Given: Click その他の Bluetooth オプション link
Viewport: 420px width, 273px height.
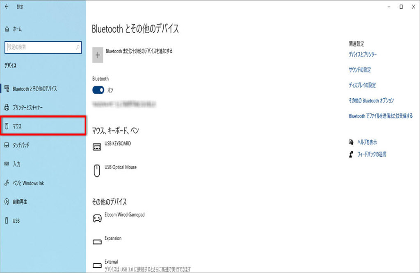Looking at the screenshot, I should [371, 101].
